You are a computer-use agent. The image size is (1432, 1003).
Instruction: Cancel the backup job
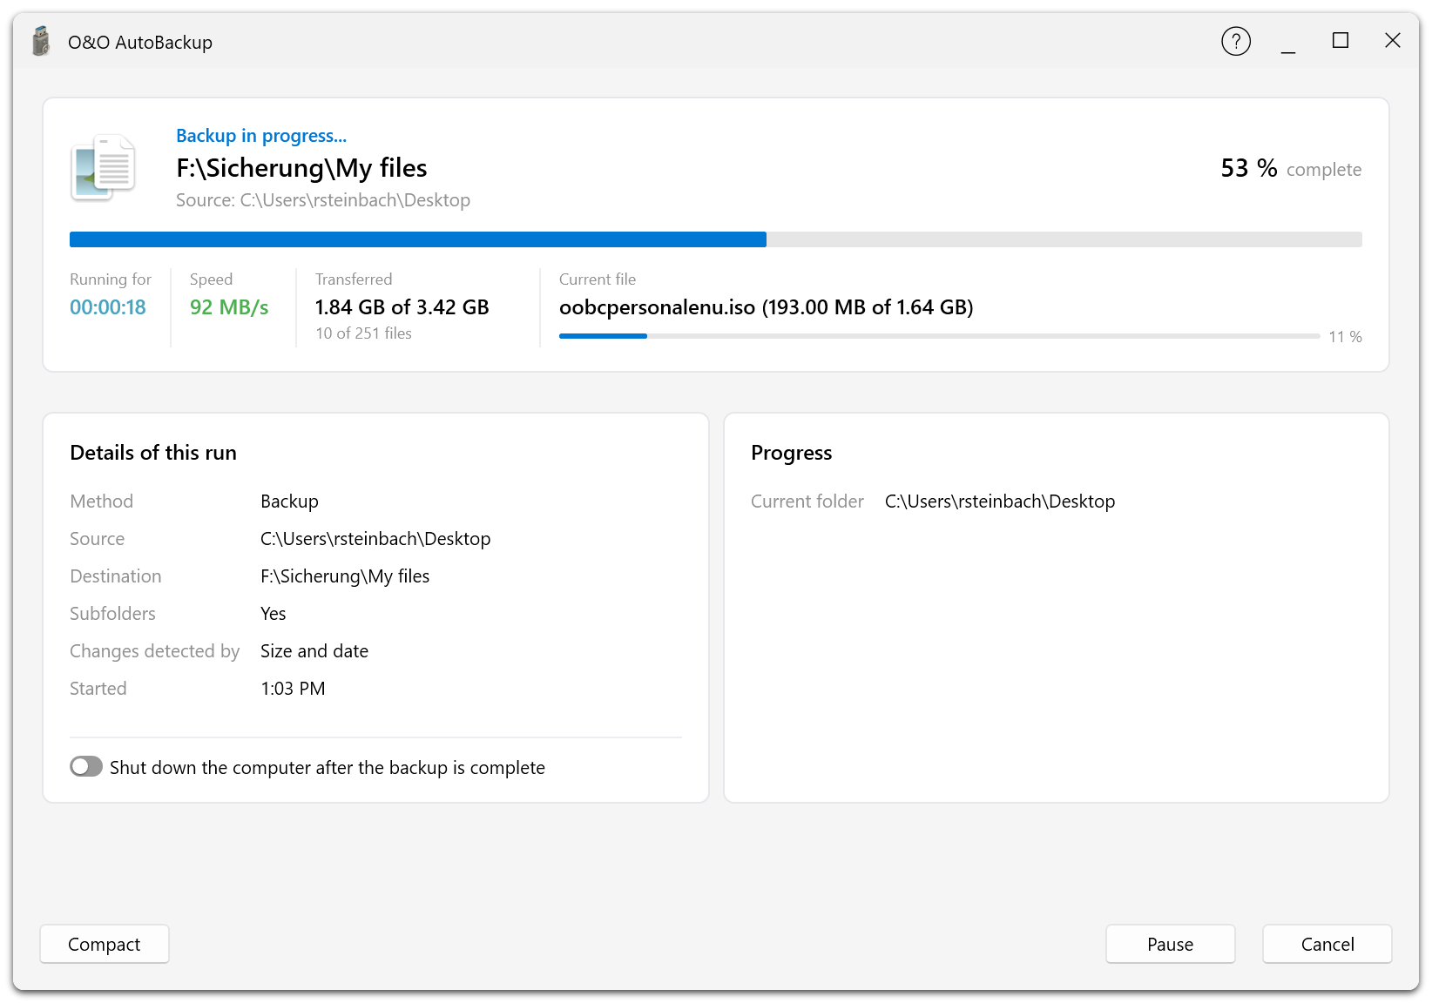tap(1327, 944)
